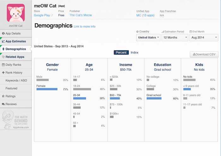Image resolution: width=221 pixels, height=156 pixels.
Task: Switch view to Percent
Action: [121, 52]
